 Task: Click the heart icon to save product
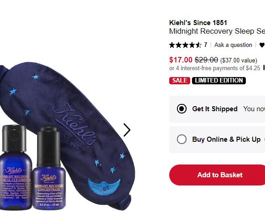[262, 45]
